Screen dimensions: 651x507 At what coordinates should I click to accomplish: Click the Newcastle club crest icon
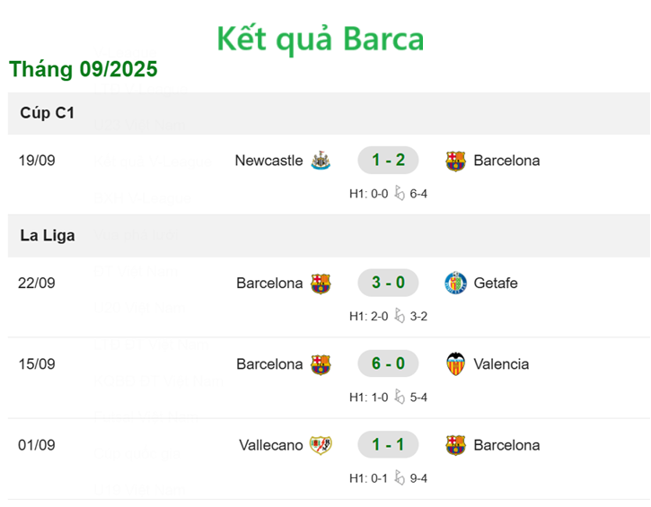(x=321, y=161)
